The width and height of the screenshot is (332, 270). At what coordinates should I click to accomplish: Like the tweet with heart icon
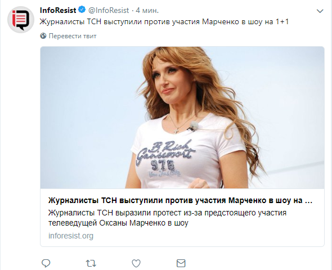pos(136,263)
